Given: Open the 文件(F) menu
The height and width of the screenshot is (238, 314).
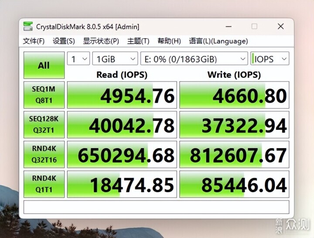Looking at the screenshot, I should [34, 41].
